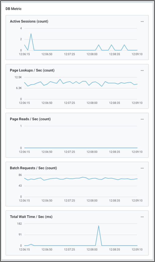Viewport: 155px width, 262px height.
Task: Click 12:07:25 time label under Page Lookups chart
Action: pyautogui.click(x=69, y=103)
